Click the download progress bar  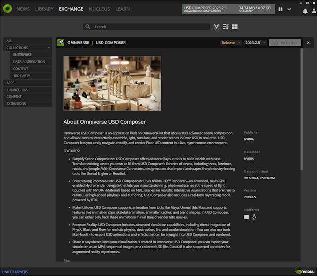pyautogui.click(x=228, y=9)
